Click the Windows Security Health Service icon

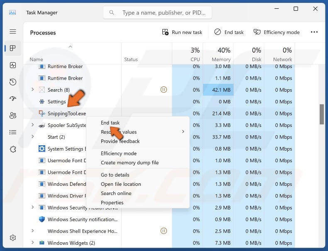coord(42,207)
